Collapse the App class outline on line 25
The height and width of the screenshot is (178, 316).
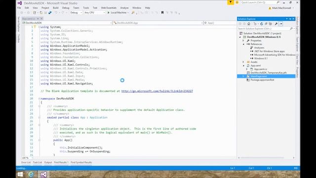point(39,118)
